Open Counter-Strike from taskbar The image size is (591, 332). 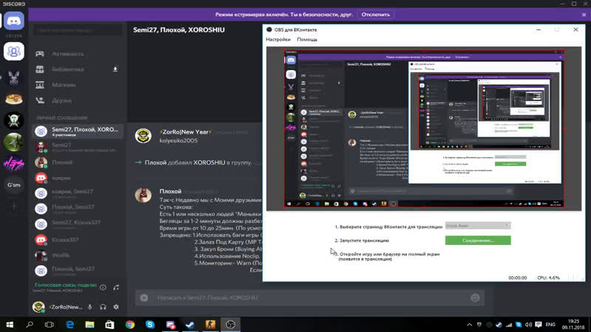point(211,325)
